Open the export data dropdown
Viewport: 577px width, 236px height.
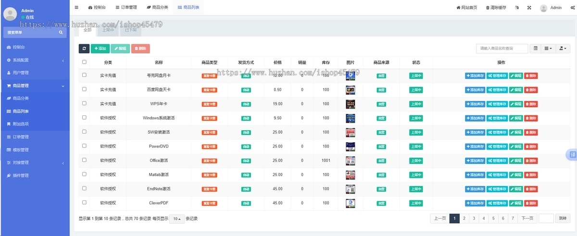[x=563, y=49]
